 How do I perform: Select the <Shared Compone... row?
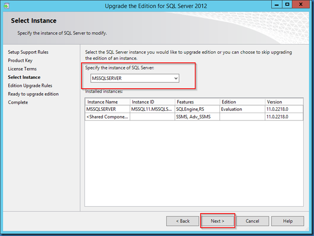(194, 117)
